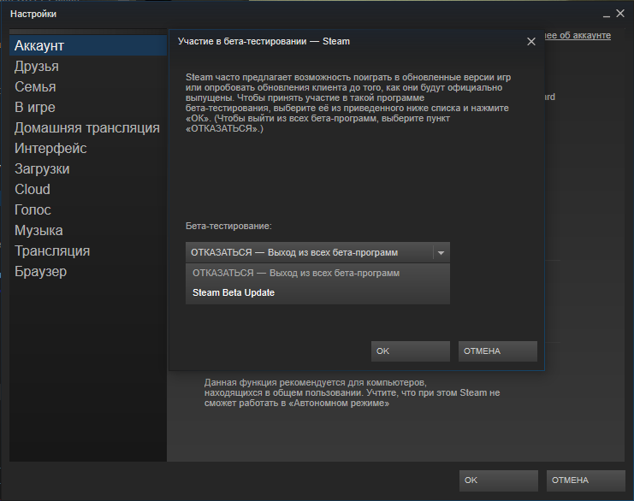Select the Интерфейс section

coord(88,148)
